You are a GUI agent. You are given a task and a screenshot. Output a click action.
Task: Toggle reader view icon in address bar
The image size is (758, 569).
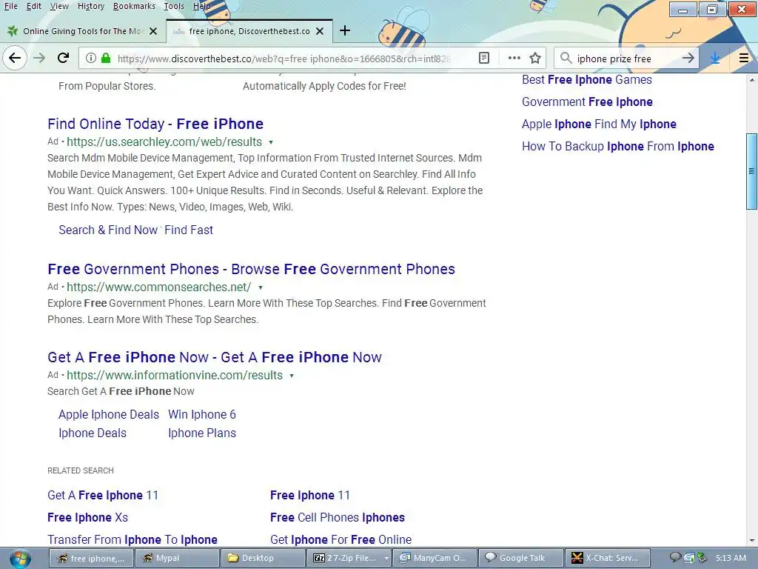click(x=484, y=59)
